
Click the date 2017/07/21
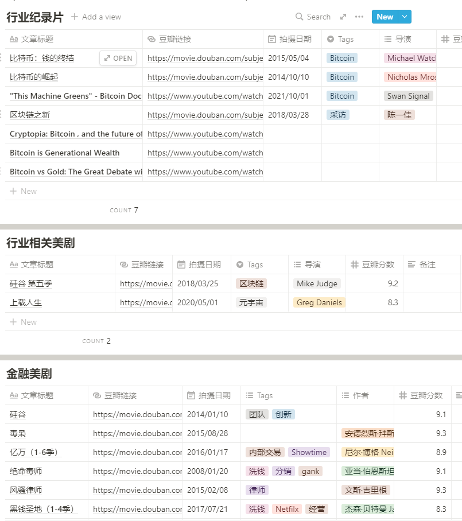click(x=207, y=509)
